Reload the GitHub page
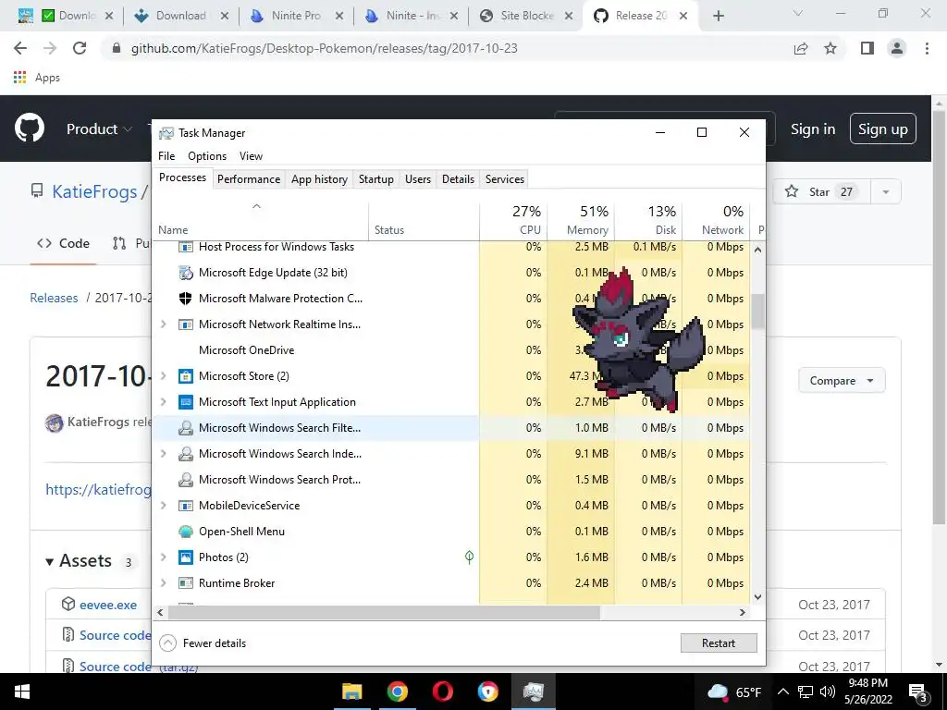This screenshot has height=710, width=947. point(80,48)
